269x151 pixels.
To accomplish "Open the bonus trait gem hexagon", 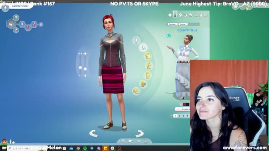I will point(16,18).
